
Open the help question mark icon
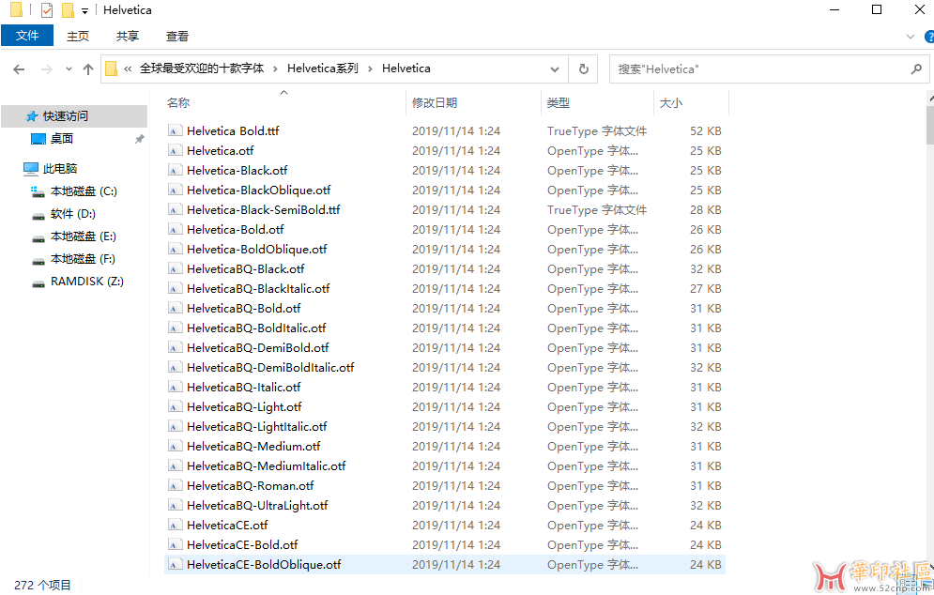pos(929,37)
